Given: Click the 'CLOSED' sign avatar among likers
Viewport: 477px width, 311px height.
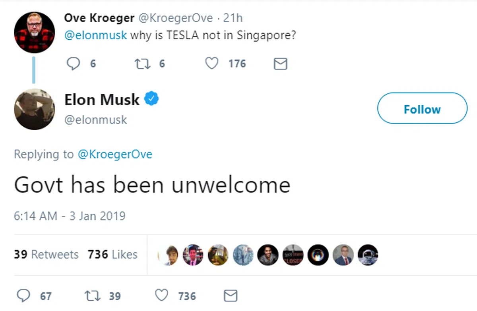Looking at the screenshot, I should [x=293, y=255].
